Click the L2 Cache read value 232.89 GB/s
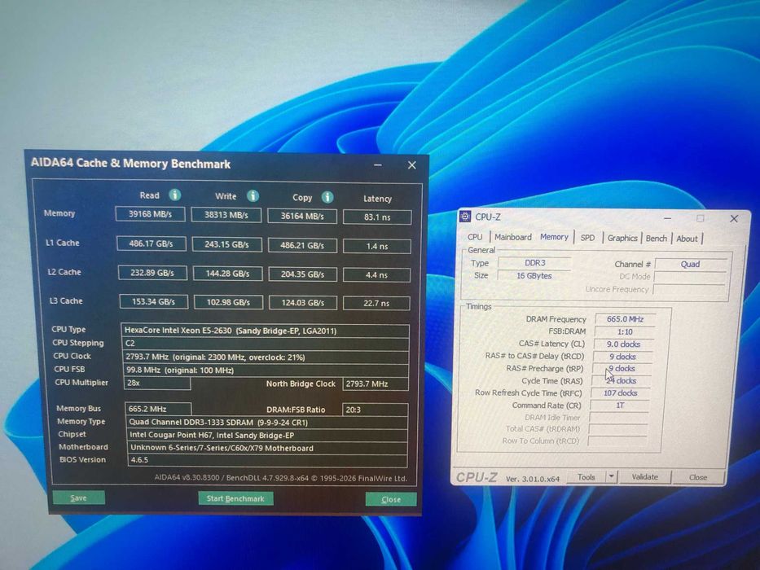 point(152,273)
